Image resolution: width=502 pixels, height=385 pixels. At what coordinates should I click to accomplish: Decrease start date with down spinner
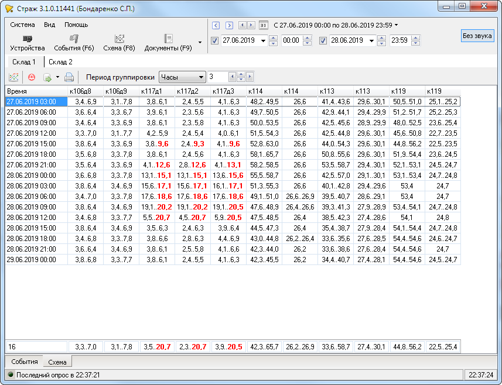tap(273, 43)
